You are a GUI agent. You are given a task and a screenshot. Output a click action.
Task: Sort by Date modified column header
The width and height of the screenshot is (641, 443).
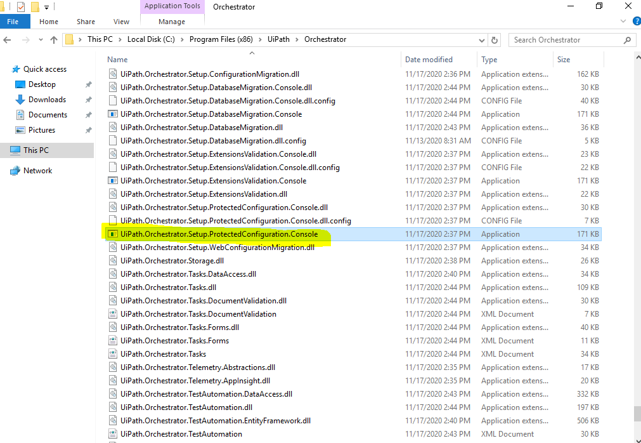point(429,60)
